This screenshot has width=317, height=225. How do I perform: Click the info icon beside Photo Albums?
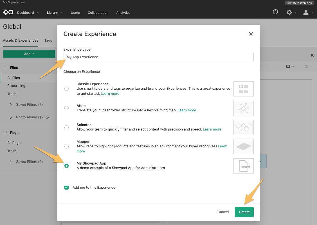tap(47, 117)
